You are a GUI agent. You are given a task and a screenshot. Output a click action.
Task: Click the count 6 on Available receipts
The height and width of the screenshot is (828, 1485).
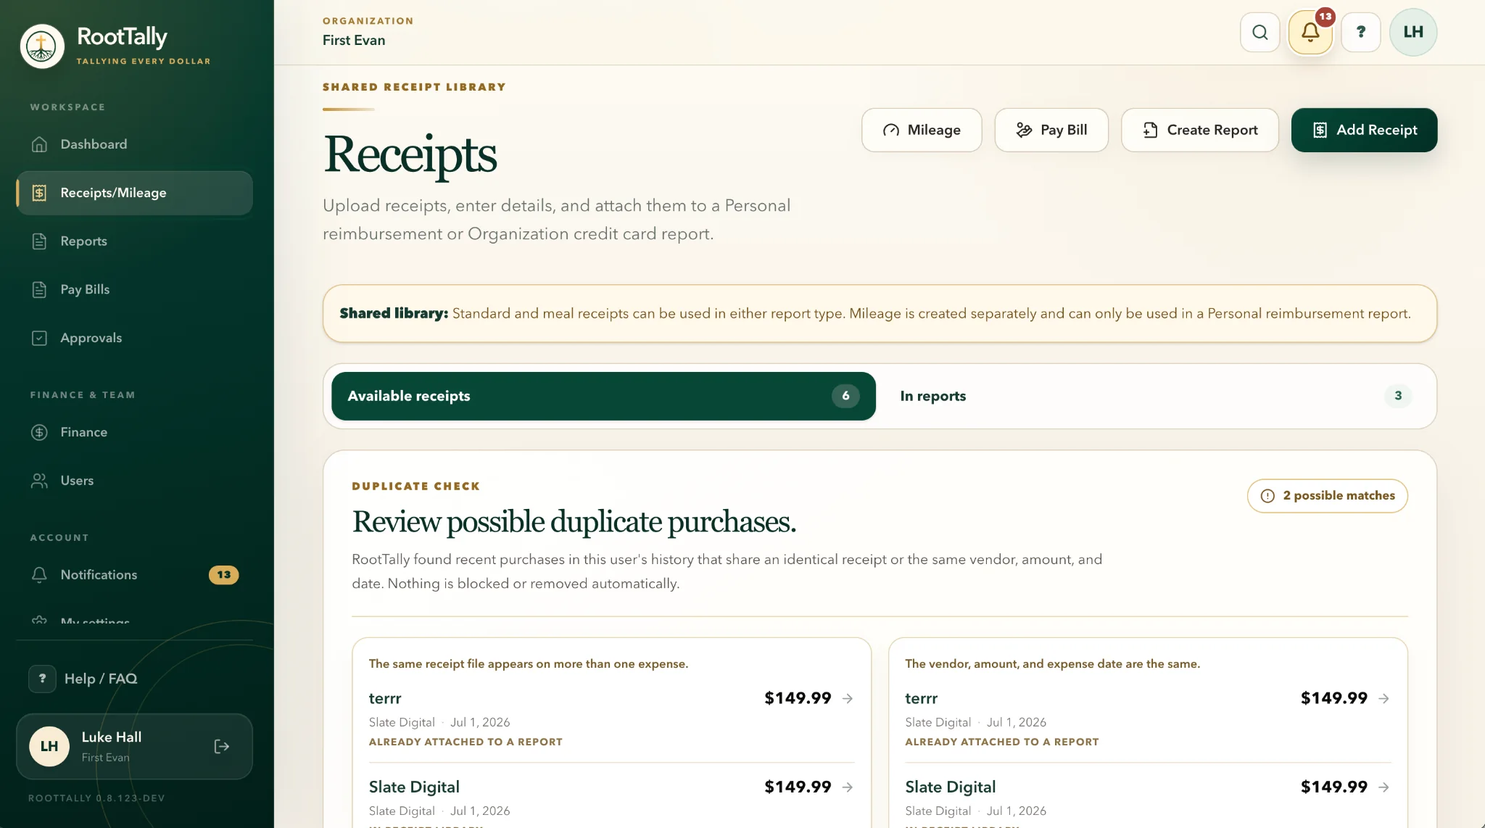845,397
